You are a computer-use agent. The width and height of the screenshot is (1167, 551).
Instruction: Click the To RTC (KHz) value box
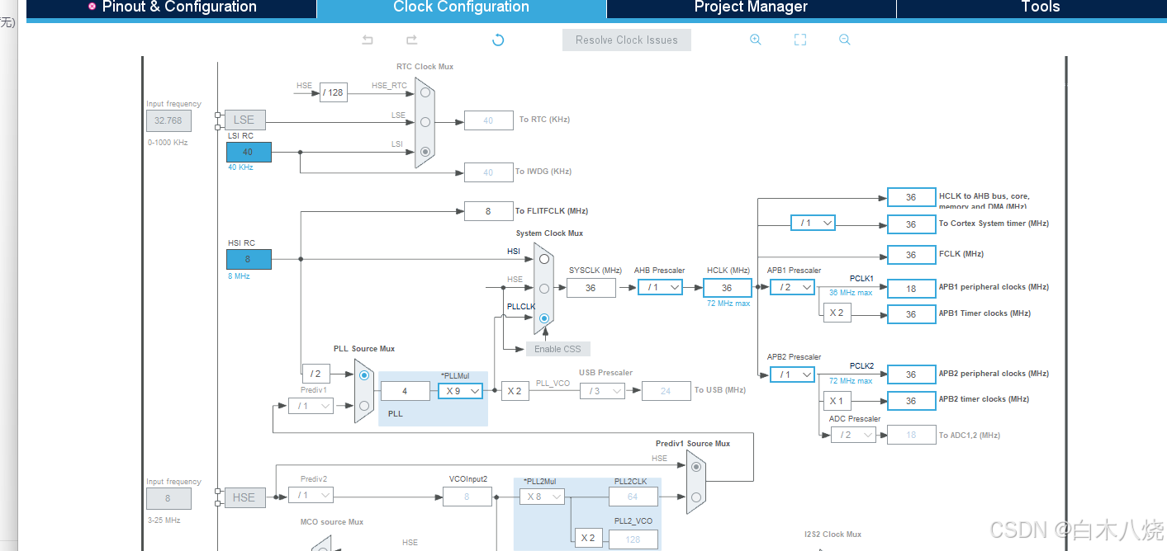click(488, 120)
